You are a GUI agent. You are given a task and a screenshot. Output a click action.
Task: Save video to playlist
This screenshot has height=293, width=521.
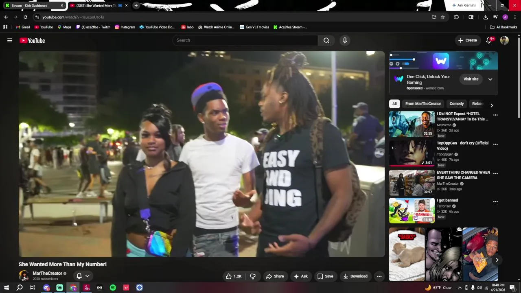click(325, 276)
